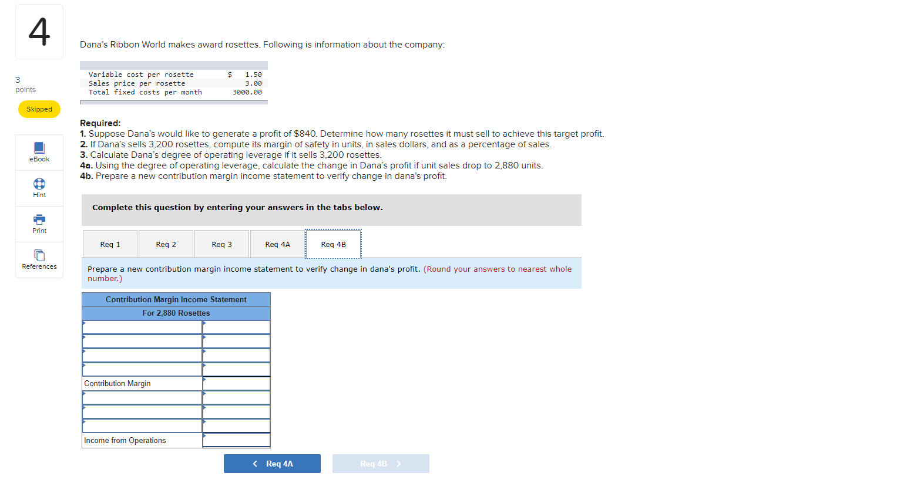Open the References panel

coord(39,259)
